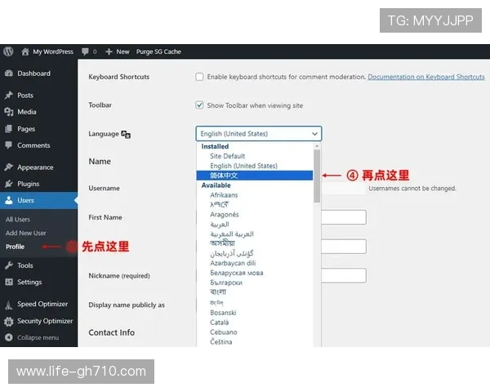Click the First Name input field
490x392 pixels.
(x=343, y=217)
